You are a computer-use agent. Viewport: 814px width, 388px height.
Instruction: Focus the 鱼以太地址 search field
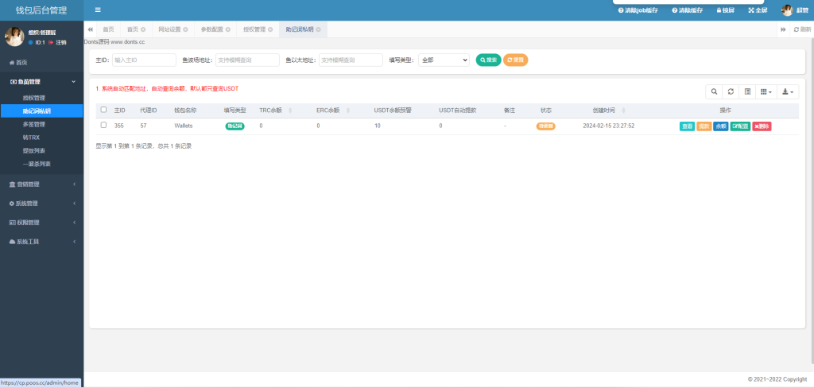(x=351, y=60)
